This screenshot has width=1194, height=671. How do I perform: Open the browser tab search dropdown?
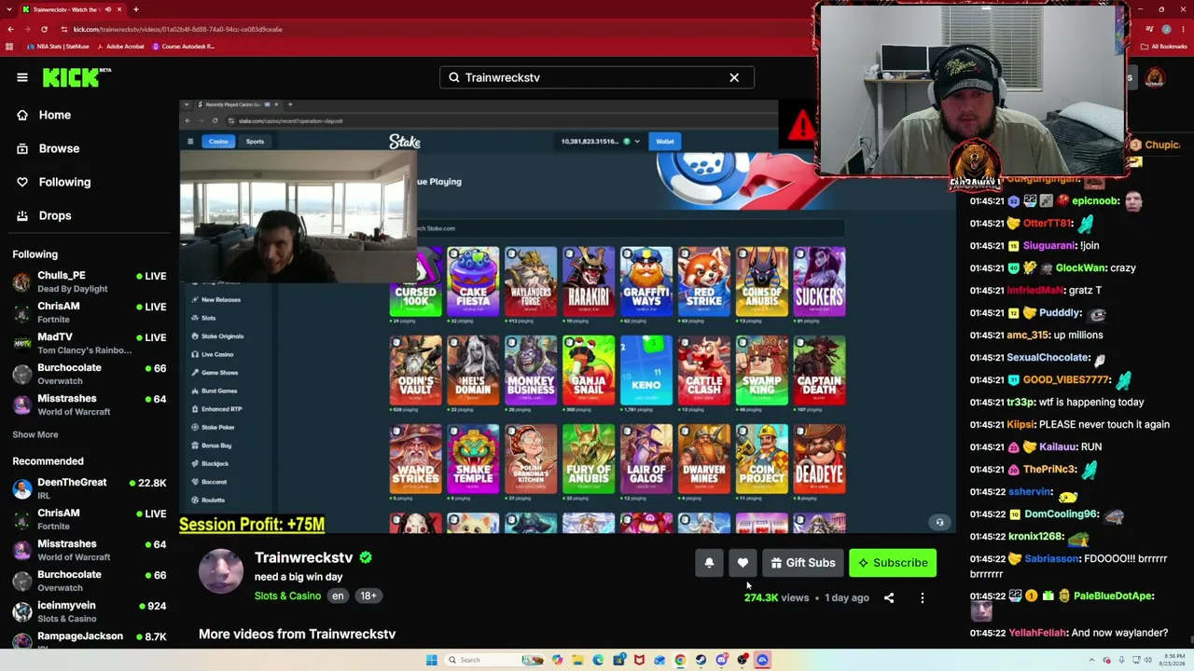click(x=9, y=9)
